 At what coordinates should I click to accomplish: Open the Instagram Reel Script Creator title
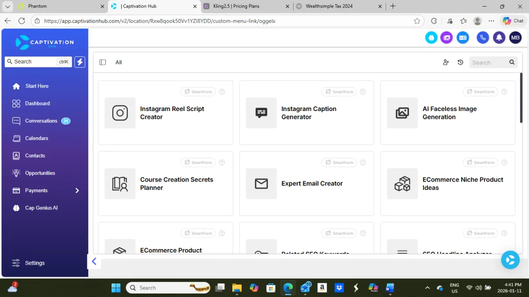click(x=172, y=113)
